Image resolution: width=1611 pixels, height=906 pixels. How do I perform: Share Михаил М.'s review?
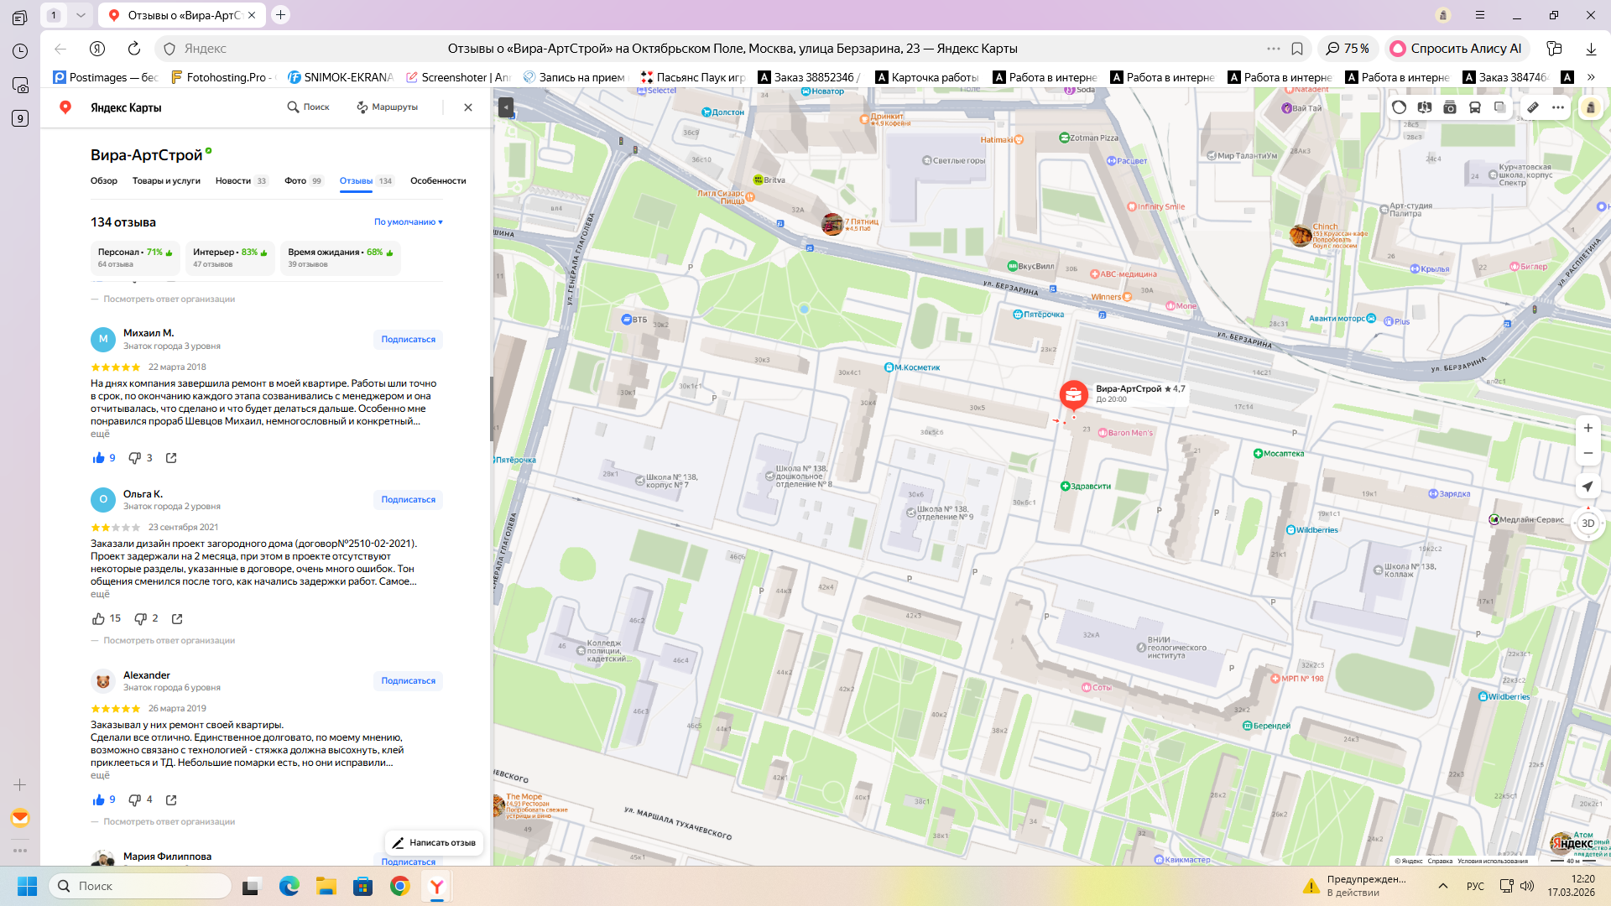pyautogui.click(x=171, y=458)
